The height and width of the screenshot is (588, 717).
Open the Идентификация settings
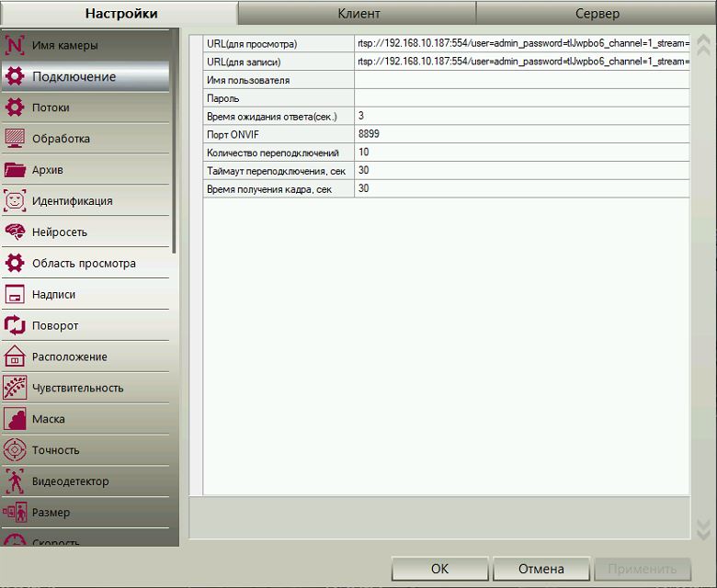[x=85, y=200]
